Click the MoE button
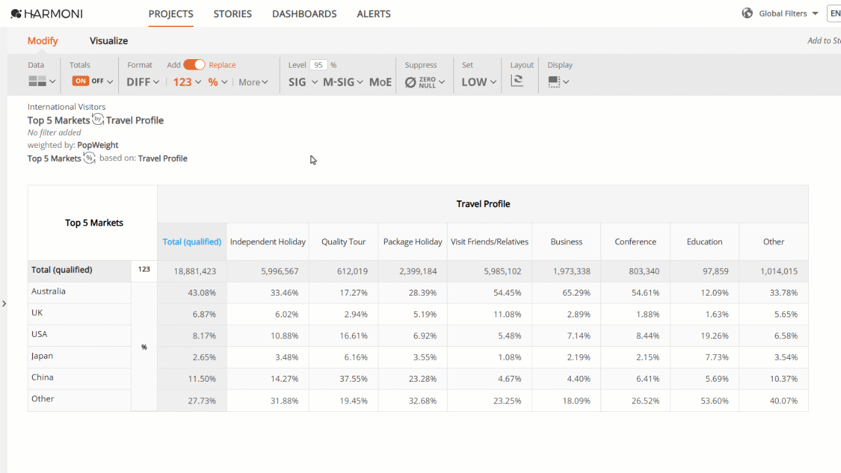The width and height of the screenshot is (841, 473). click(x=380, y=82)
